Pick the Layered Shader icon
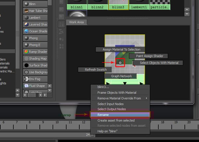This screenshot has height=142, width=199. point(27,24)
